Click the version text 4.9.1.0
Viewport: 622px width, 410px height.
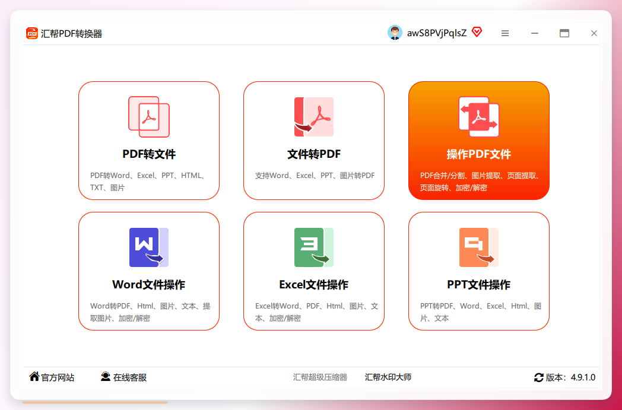(583, 377)
